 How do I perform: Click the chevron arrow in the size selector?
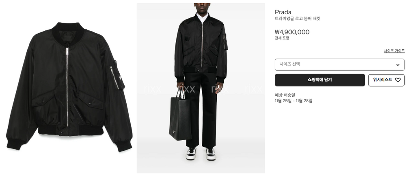tap(398, 65)
